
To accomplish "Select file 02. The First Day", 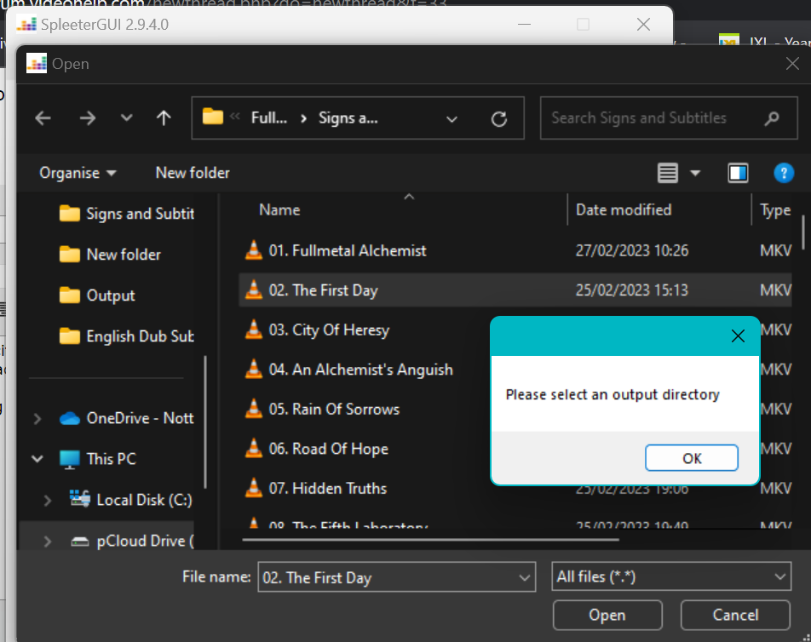I will tap(515, 290).
